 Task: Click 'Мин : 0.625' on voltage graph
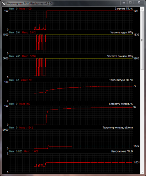click(16, 151)
